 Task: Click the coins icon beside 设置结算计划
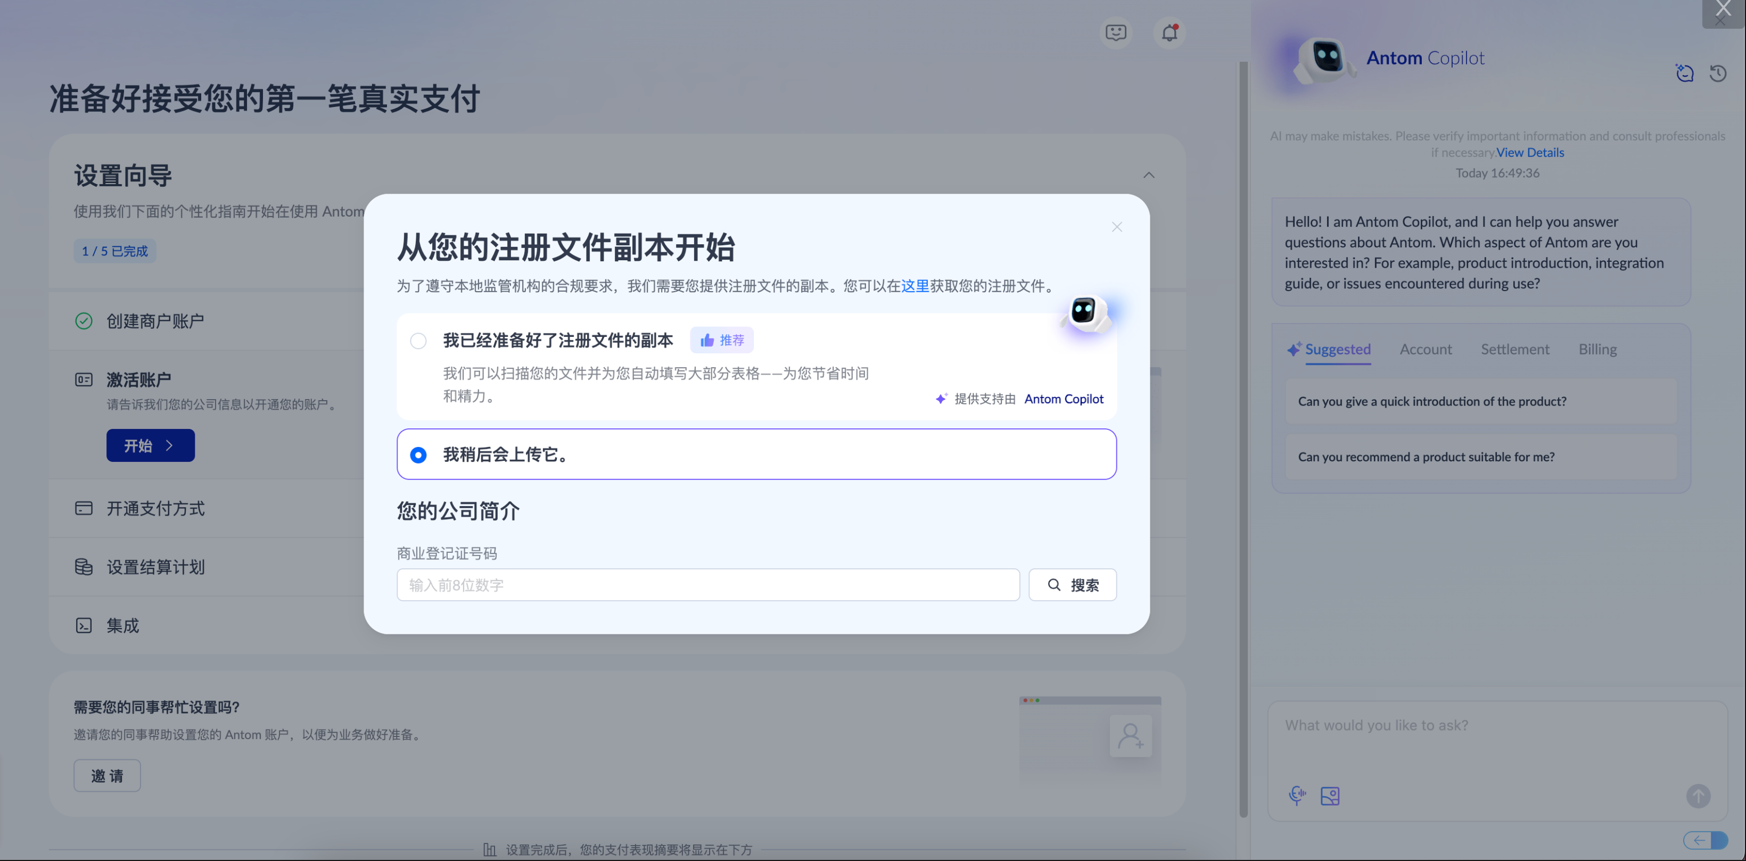tap(84, 566)
